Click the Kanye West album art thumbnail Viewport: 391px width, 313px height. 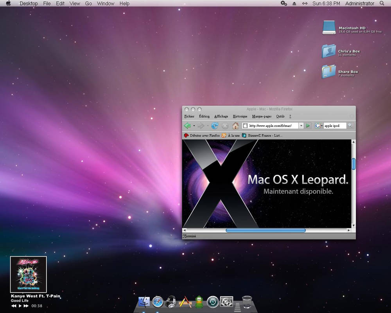pos(29,274)
